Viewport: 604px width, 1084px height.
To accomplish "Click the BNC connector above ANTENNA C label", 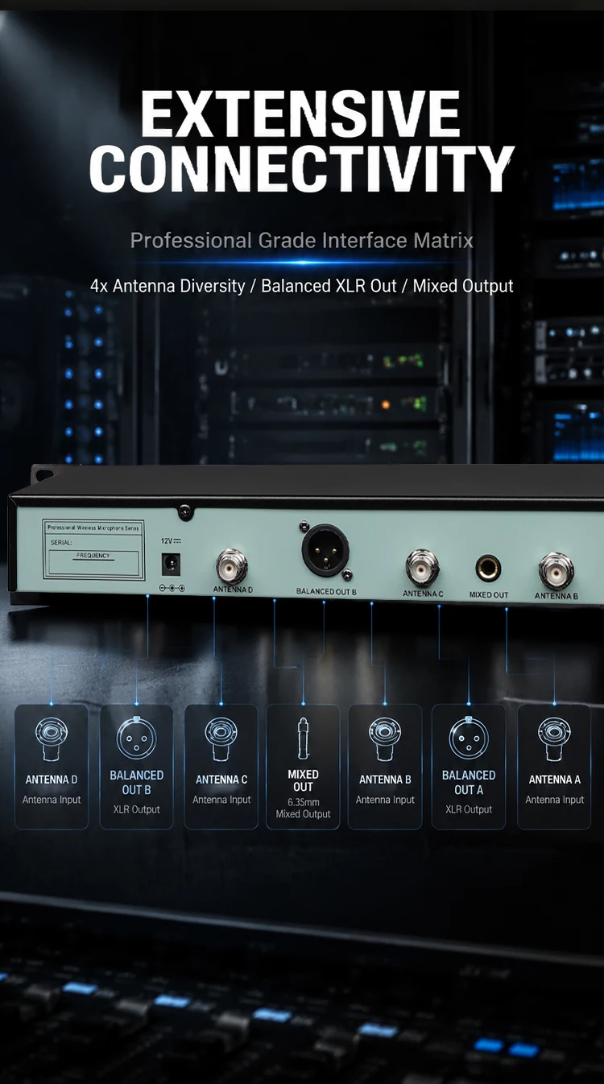I will pos(422,566).
